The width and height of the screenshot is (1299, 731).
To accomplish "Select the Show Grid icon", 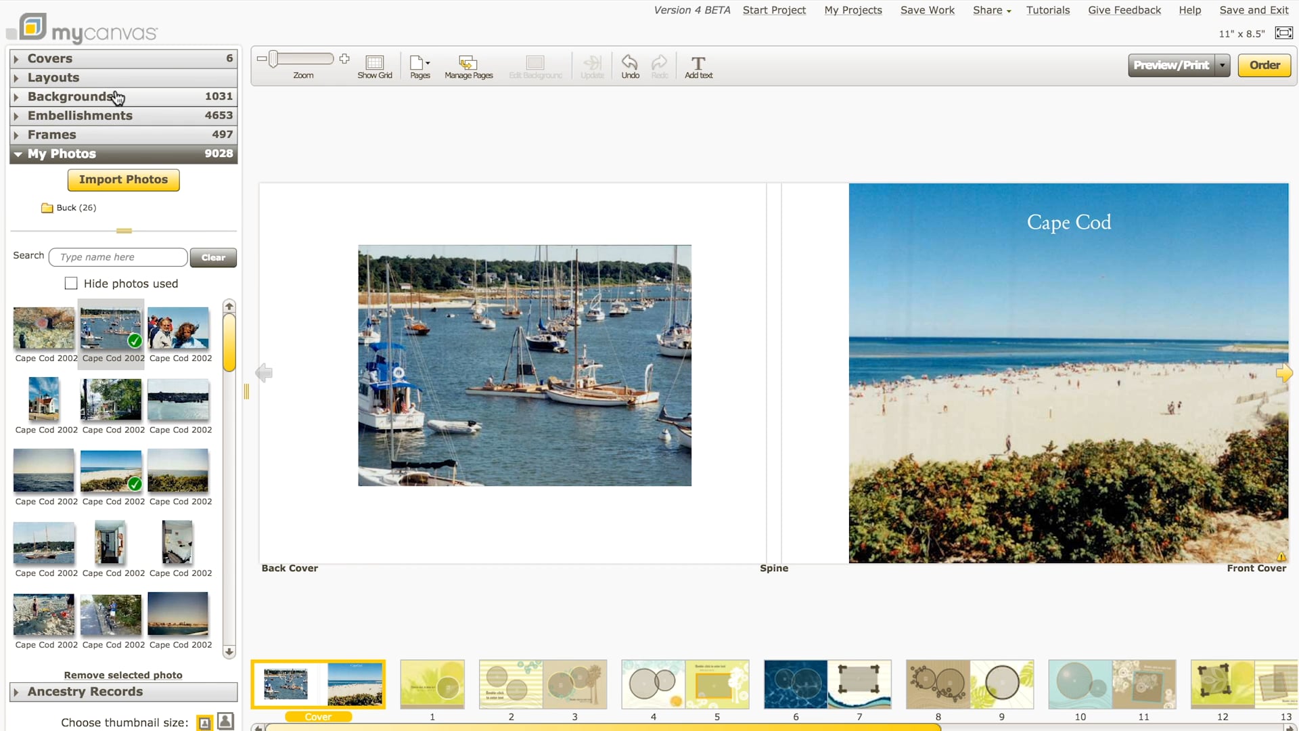I will pyautogui.click(x=375, y=62).
